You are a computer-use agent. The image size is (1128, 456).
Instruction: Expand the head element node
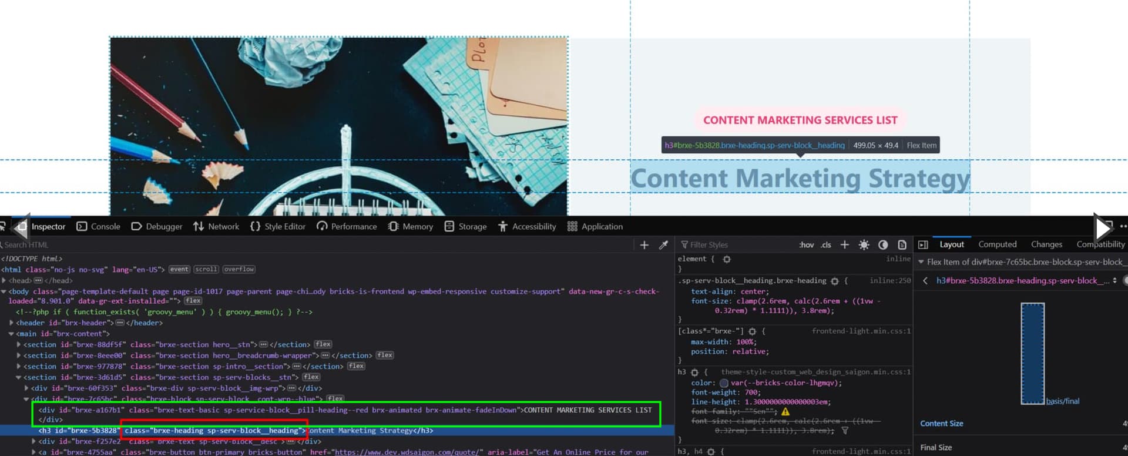4,281
